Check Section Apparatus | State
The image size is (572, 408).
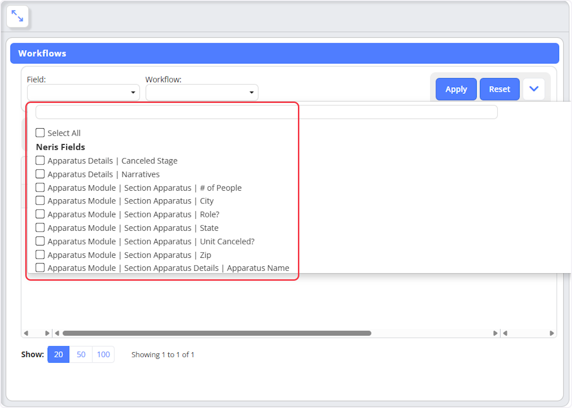tap(40, 227)
